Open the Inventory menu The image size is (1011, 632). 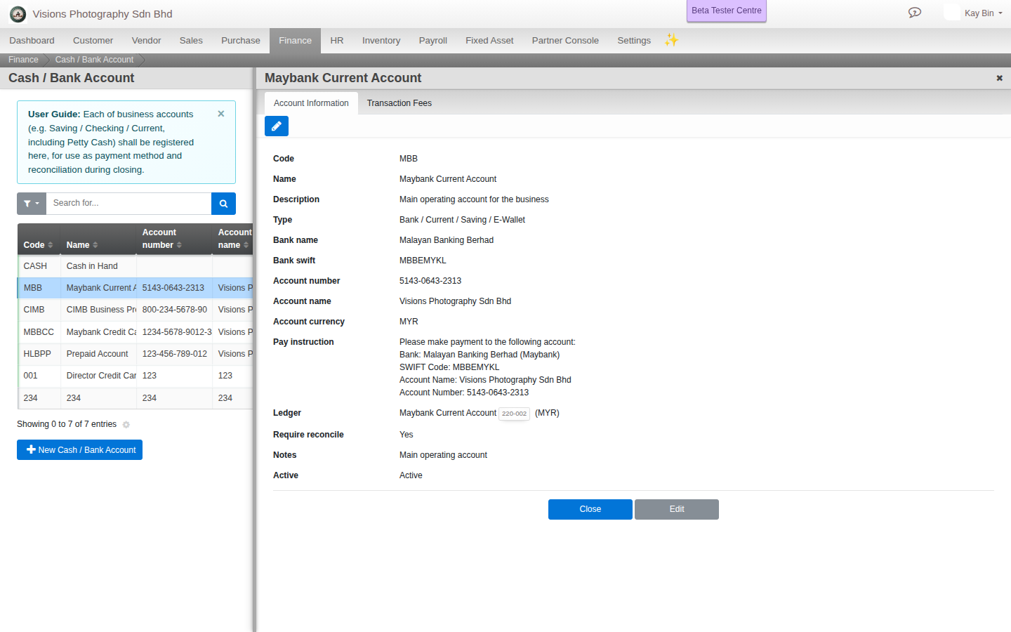[381, 41]
